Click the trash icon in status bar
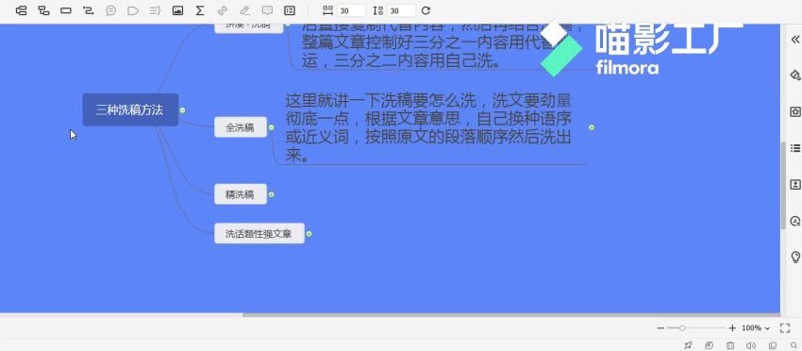Viewport: 802px width, 351px height. [x=730, y=345]
